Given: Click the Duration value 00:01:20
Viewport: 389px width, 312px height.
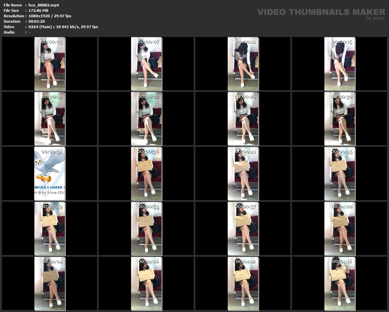Looking at the screenshot, I should coord(37,21).
